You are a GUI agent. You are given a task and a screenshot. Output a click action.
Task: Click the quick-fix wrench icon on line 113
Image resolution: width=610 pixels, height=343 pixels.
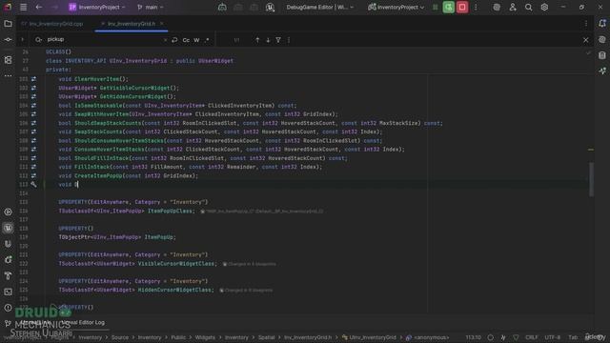point(33,184)
